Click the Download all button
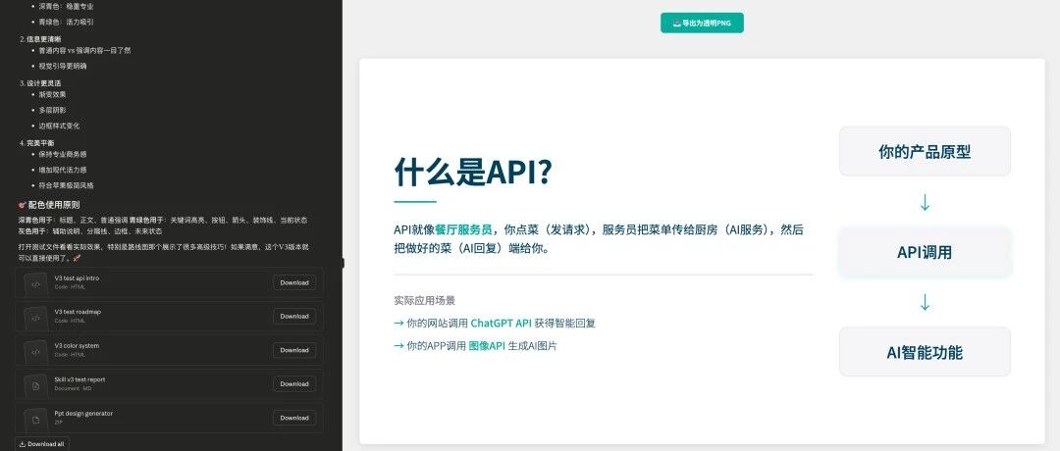This screenshot has height=451, width=1060. [42, 443]
